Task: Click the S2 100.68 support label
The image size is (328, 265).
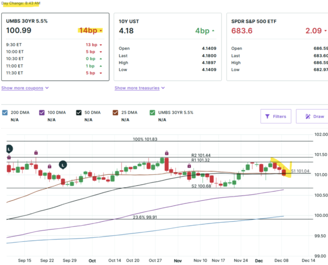Action: (201, 186)
